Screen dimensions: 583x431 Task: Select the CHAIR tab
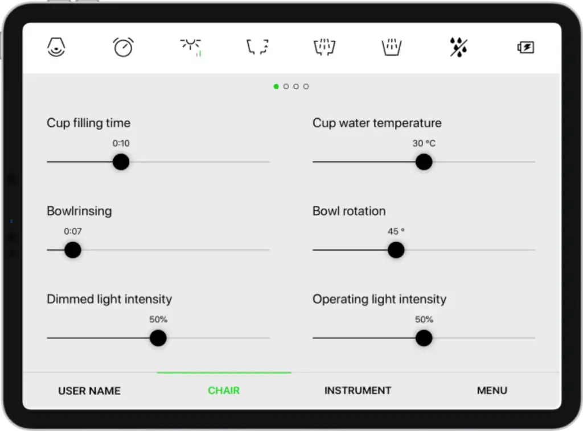pyautogui.click(x=224, y=391)
